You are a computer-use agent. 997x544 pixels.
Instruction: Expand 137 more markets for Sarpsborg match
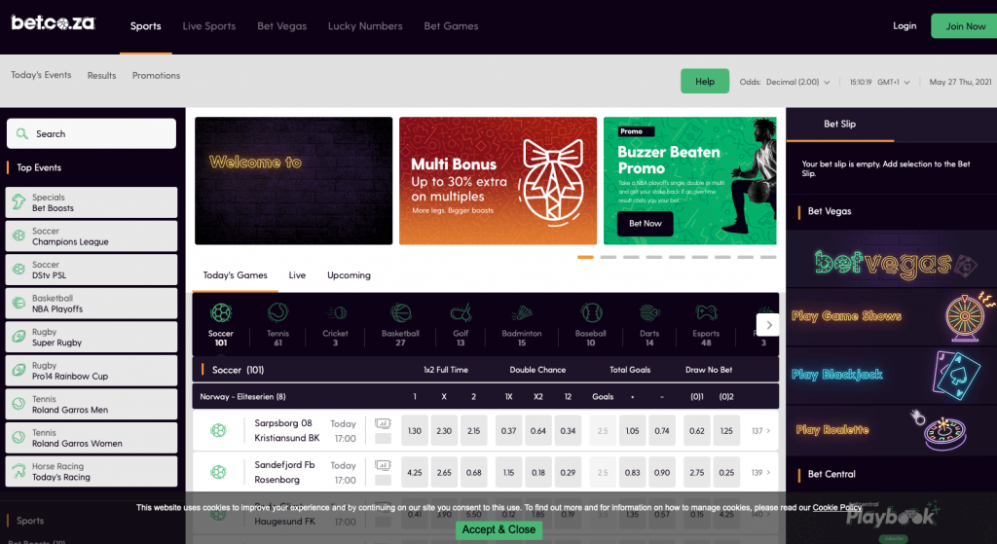click(760, 431)
